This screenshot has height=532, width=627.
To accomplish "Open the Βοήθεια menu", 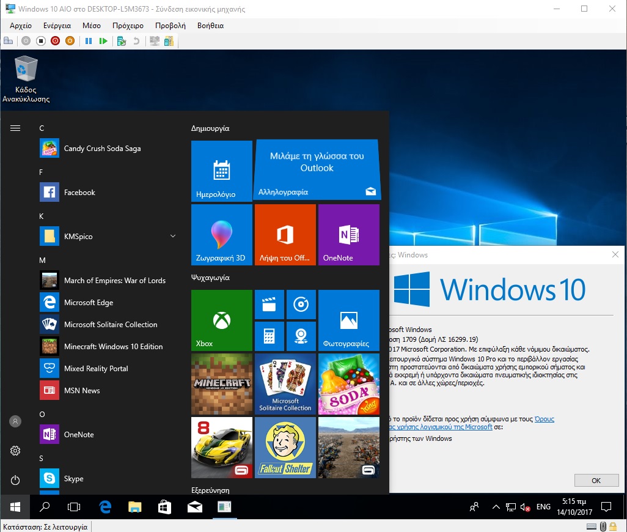I will coord(210,26).
